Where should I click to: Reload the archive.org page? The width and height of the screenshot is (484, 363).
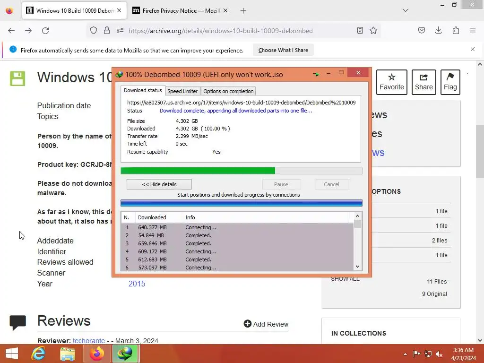tap(45, 31)
